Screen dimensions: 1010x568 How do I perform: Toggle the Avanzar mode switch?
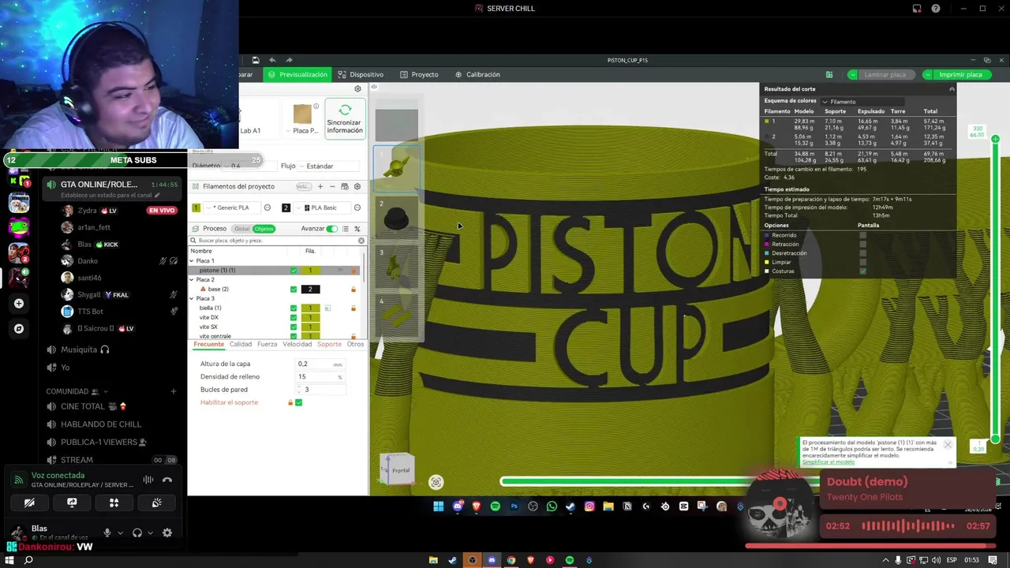(x=331, y=229)
